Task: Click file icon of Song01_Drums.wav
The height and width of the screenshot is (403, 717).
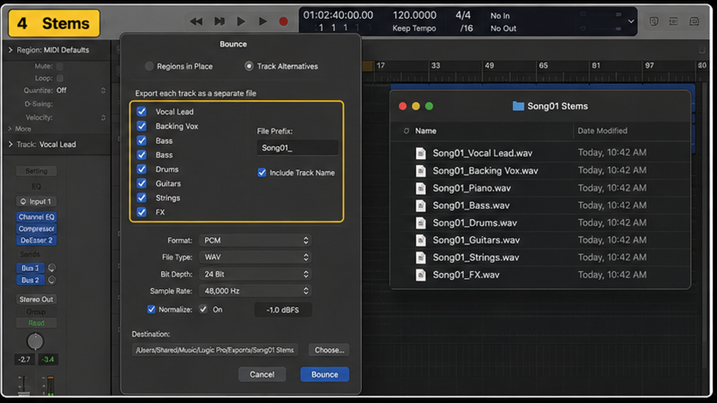Action: pos(421,223)
